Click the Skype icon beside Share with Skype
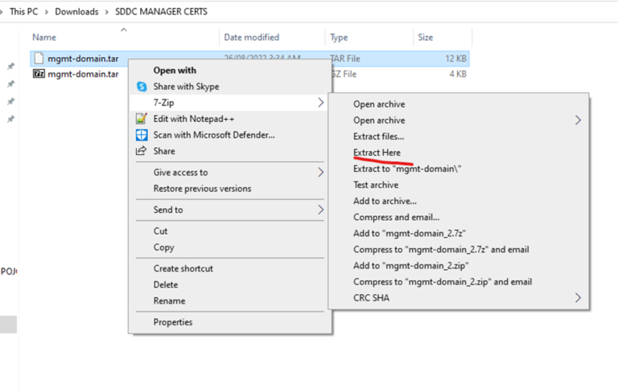 (142, 87)
